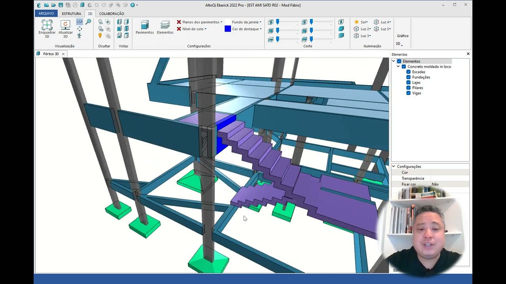Click the Atualizar 3D label
The width and height of the screenshot is (506, 284).
[x=65, y=34]
